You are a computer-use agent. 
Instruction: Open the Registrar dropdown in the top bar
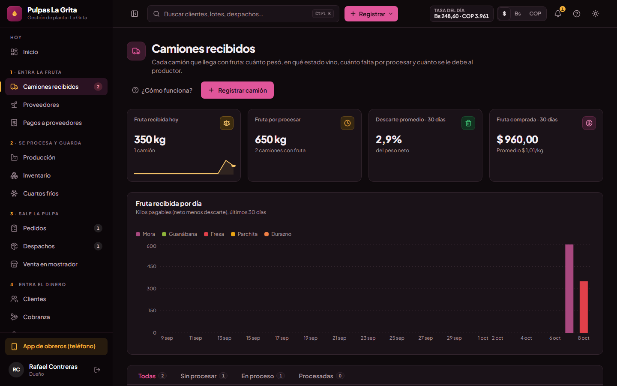[371, 14]
